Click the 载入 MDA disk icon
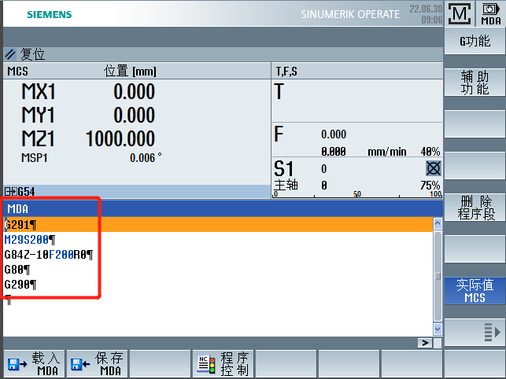 point(13,364)
